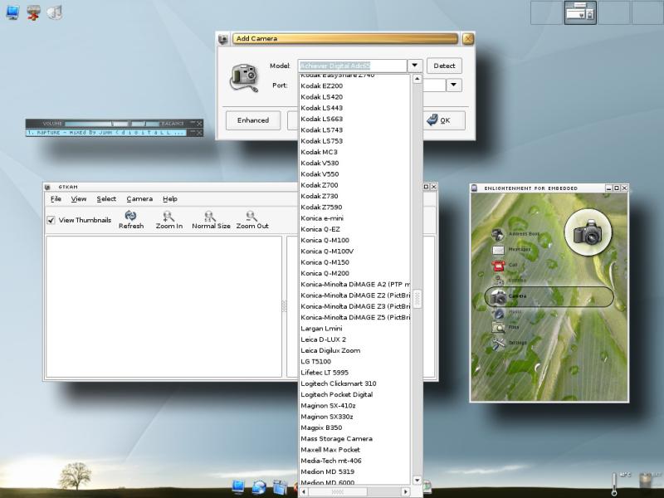Select Magpix B350 from the list

coord(355,427)
